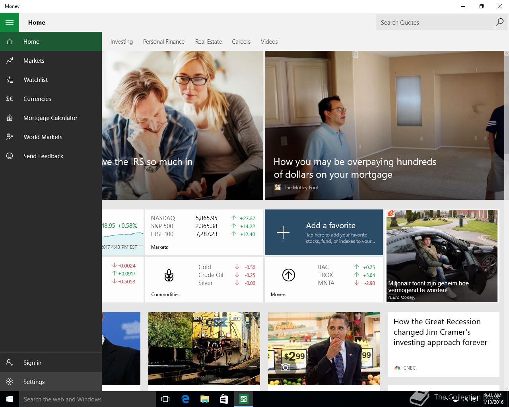Switch to the Careers tab
Image resolution: width=509 pixels, height=407 pixels.
241,41
